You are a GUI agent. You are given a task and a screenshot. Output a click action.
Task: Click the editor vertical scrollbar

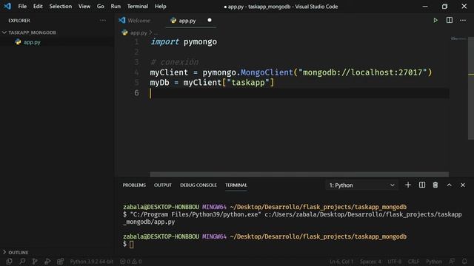click(x=471, y=88)
